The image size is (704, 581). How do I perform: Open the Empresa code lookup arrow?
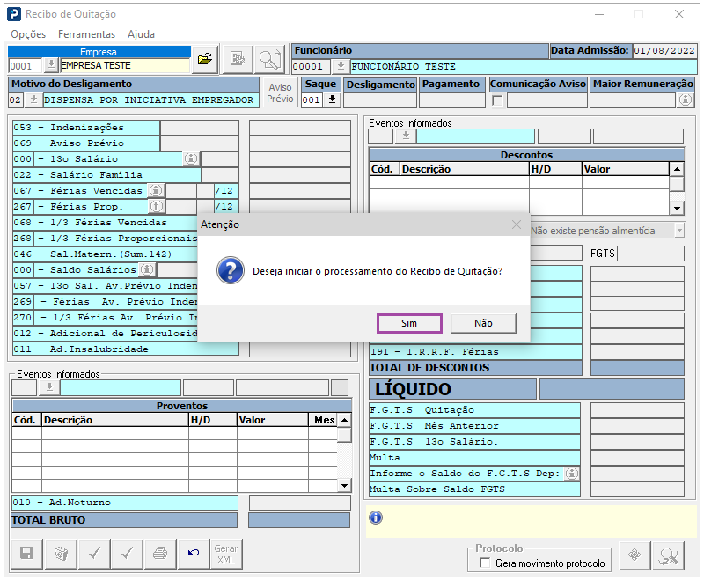51,65
